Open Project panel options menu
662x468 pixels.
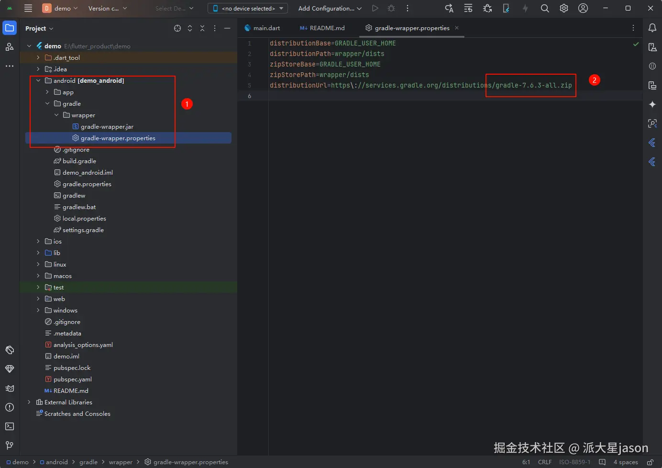coord(215,28)
